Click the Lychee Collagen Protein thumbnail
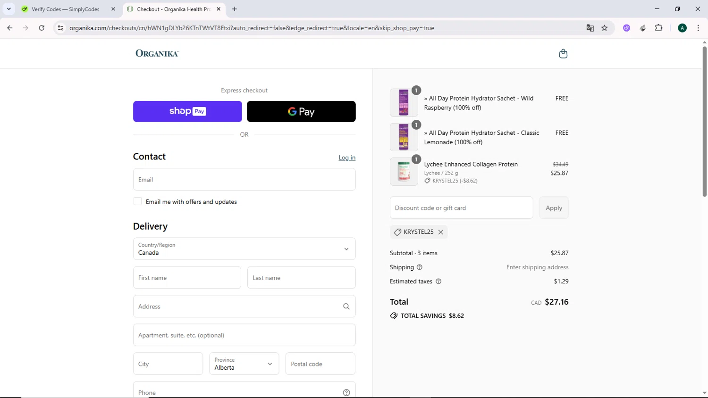Image resolution: width=708 pixels, height=398 pixels. pyautogui.click(x=404, y=172)
